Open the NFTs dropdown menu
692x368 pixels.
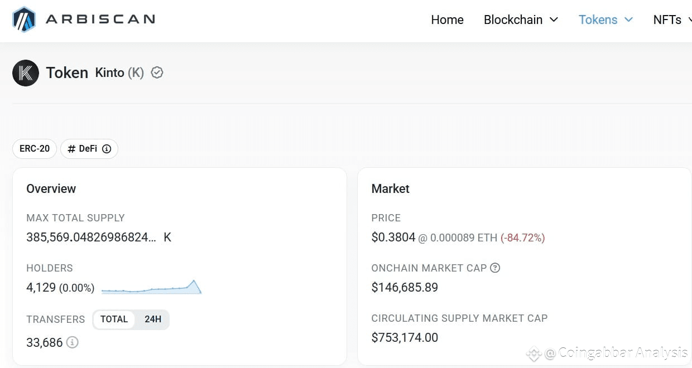[672, 20]
